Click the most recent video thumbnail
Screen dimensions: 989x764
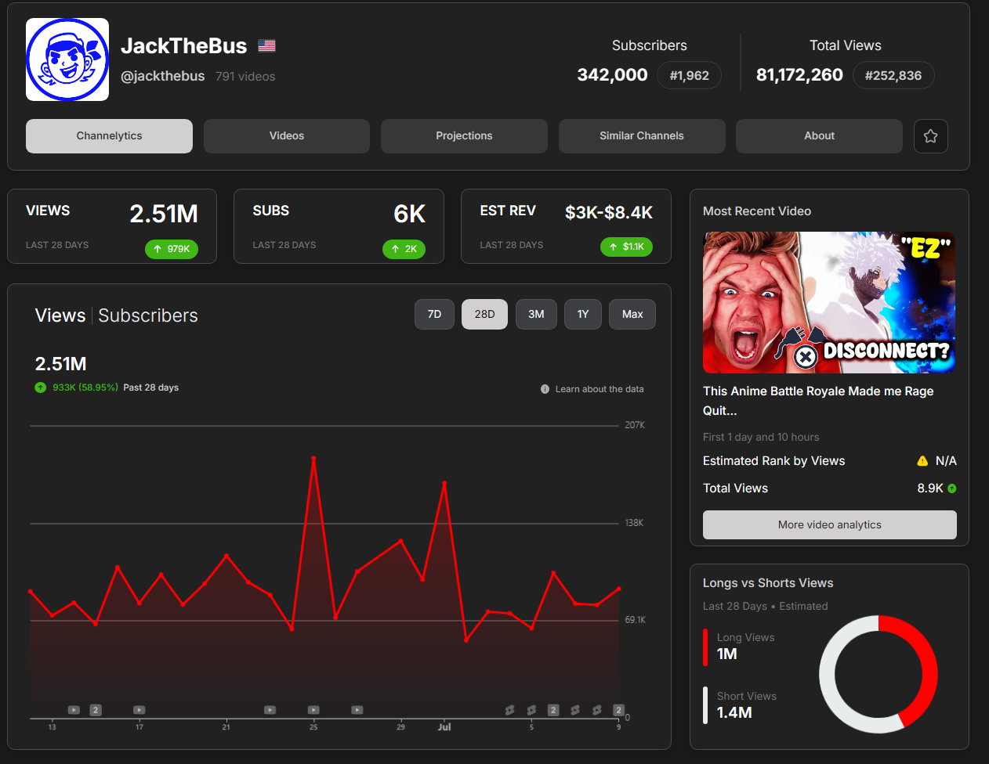pyautogui.click(x=829, y=302)
